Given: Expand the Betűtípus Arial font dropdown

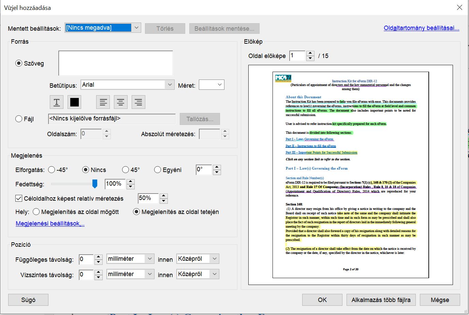Looking at the screenshot, I should tap(170, 85).
